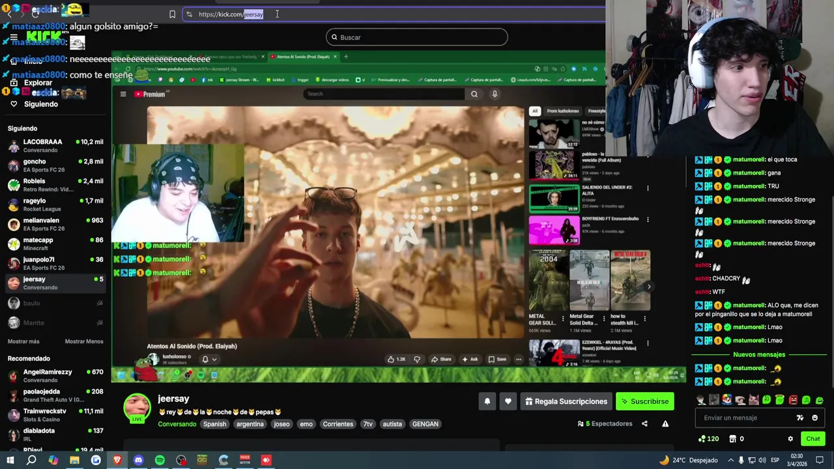
Task: Open Robleis channel in the sidebar
Action: [x=55, y=184]
